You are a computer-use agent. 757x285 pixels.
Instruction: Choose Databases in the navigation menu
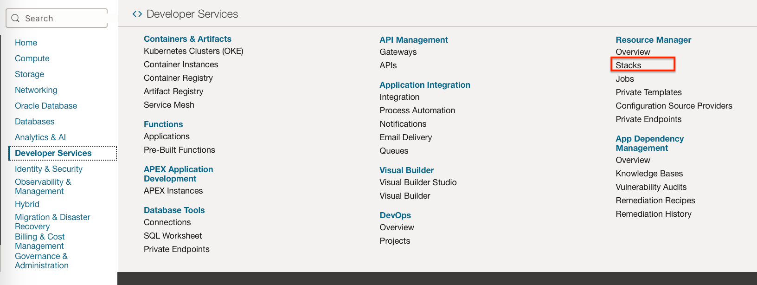tap(35, 122)
